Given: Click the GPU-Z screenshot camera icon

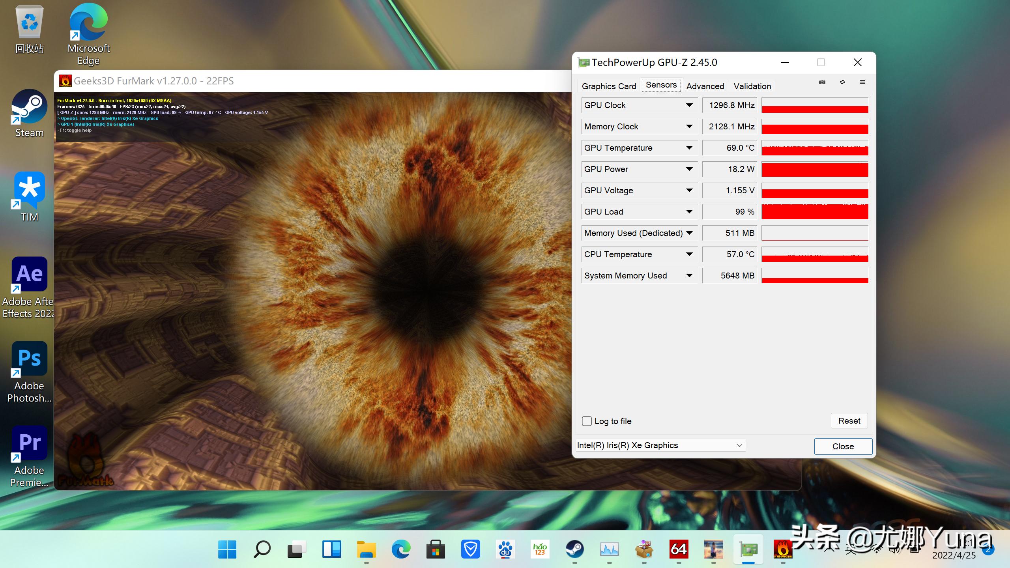Looking at the screenshot, I should pos(822,82).
